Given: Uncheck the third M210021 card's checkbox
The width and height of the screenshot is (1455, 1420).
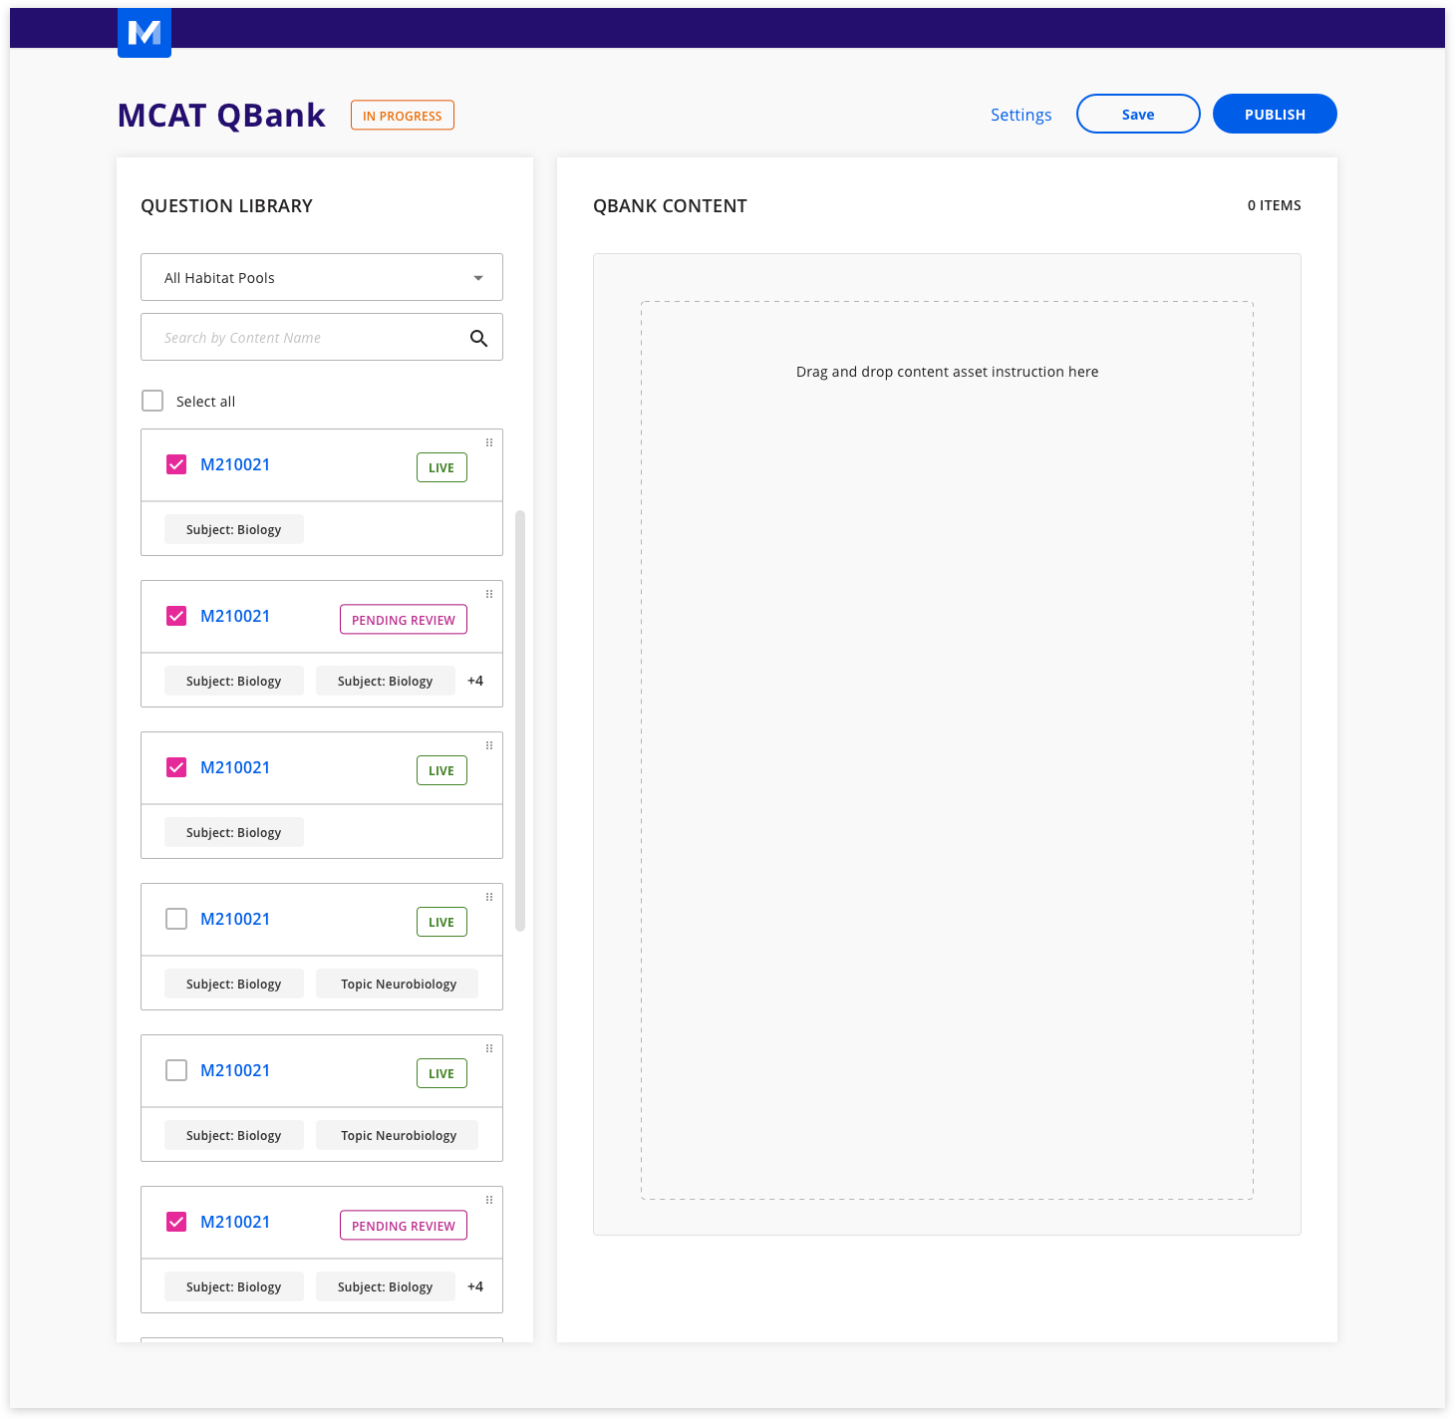Looking at the screenshot, I should click(176, 767).
